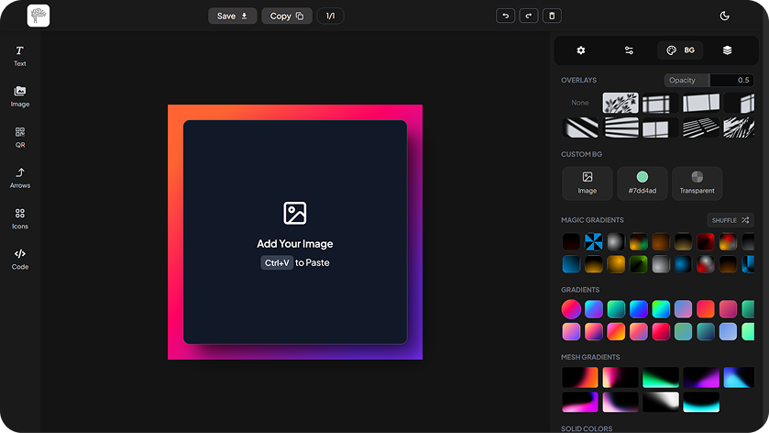Switch to the BG tab

[x=680, y=50]
